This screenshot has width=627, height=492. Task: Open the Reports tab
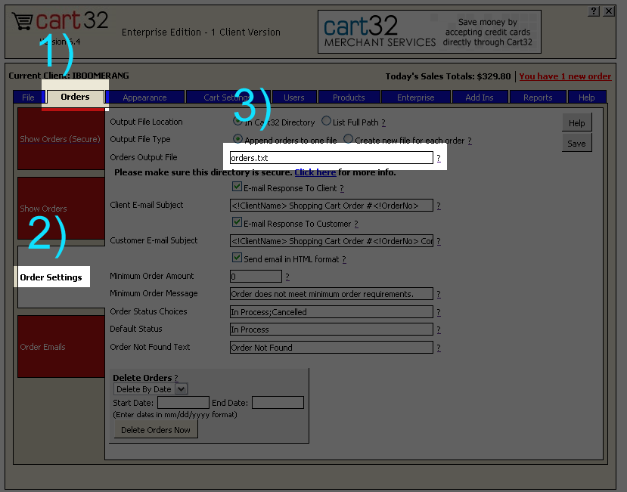point(538,97)
